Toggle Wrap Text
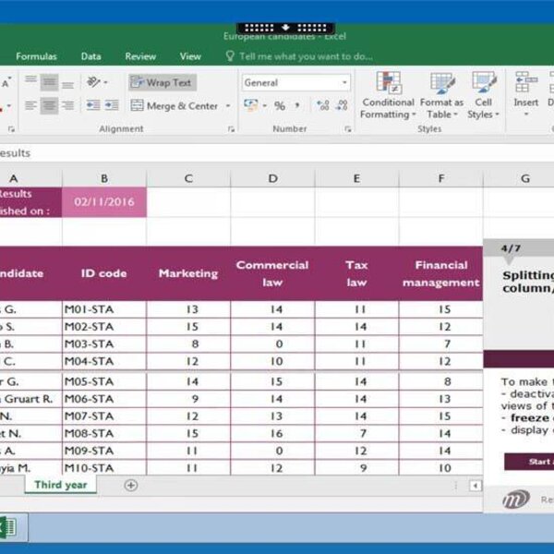Viewport: 554px width, 554px height. tap(163, 83)
